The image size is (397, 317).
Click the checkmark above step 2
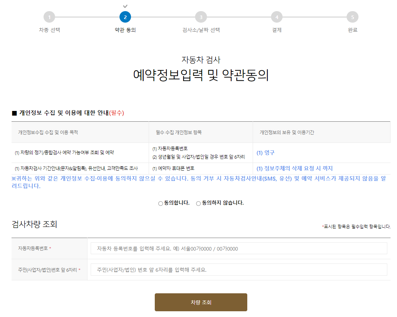(125, 6)
